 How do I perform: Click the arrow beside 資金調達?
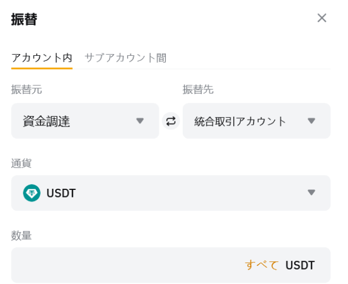(140, 121)
